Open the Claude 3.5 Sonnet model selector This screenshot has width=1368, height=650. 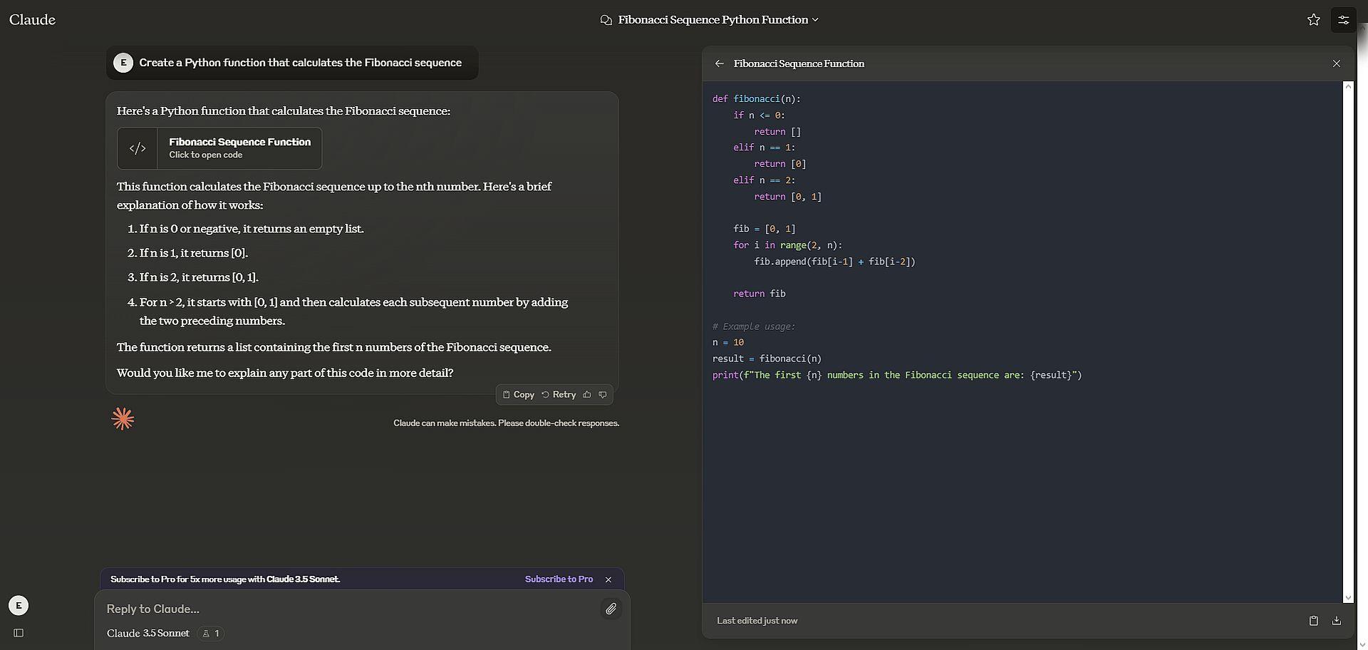[x=148, y=634]
